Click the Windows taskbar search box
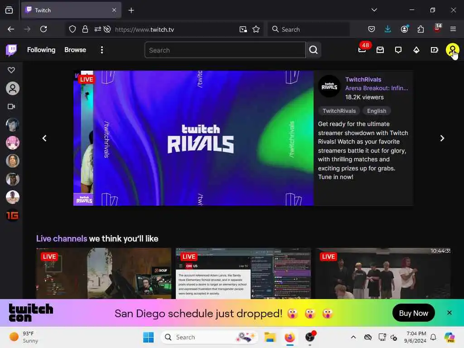464x348 pixels. [x=209, y=337]
